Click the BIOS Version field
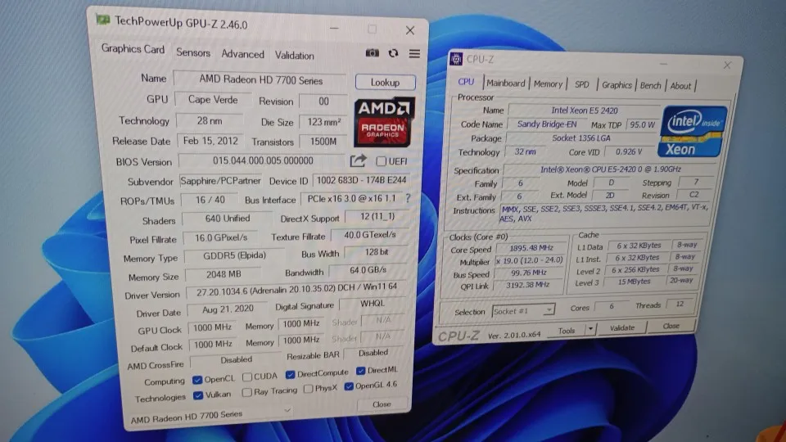The image size is (786, 442). pyautogui.click(x=263, y=161)
